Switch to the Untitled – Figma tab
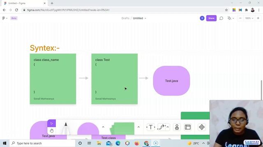The width and height of the screenshot is (263, 147). pos(24,3)
